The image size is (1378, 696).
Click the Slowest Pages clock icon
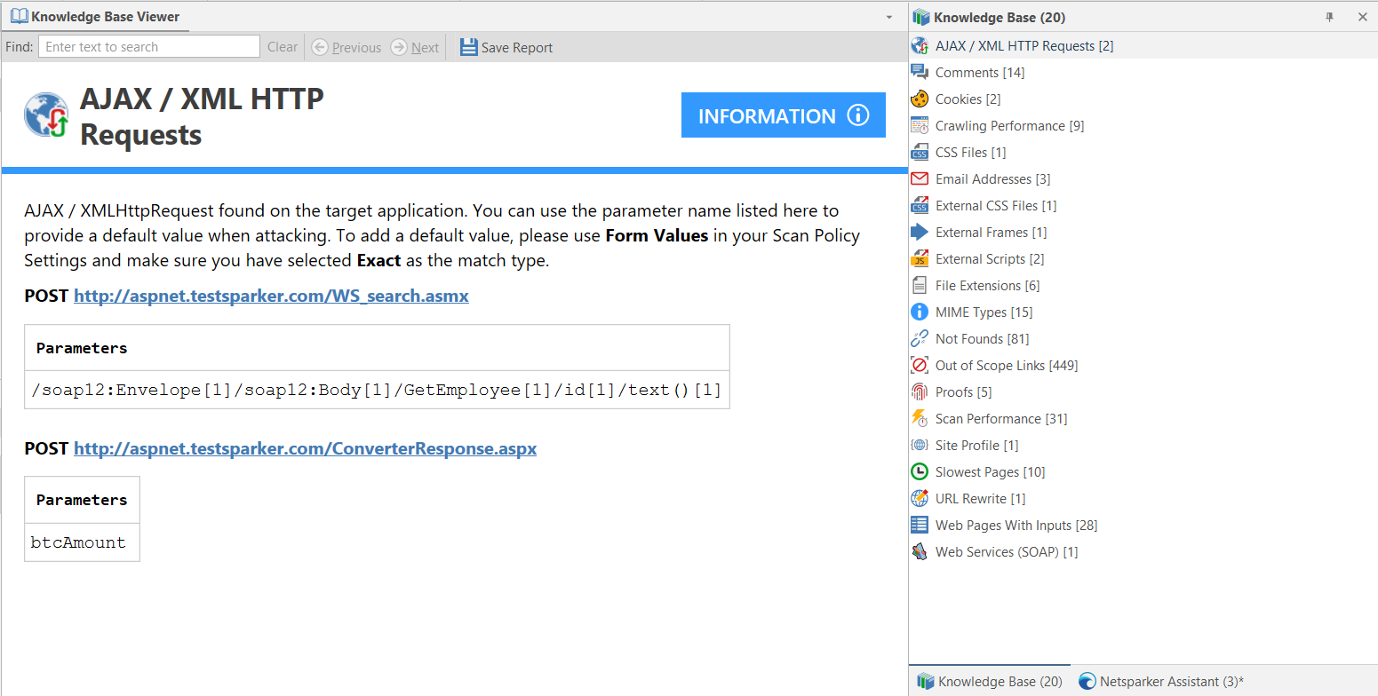pyautogui.click(x=920, y=471)
